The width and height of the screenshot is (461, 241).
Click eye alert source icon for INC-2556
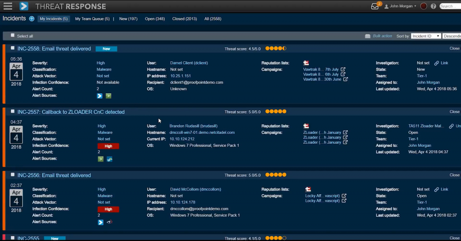coord(109,222)
